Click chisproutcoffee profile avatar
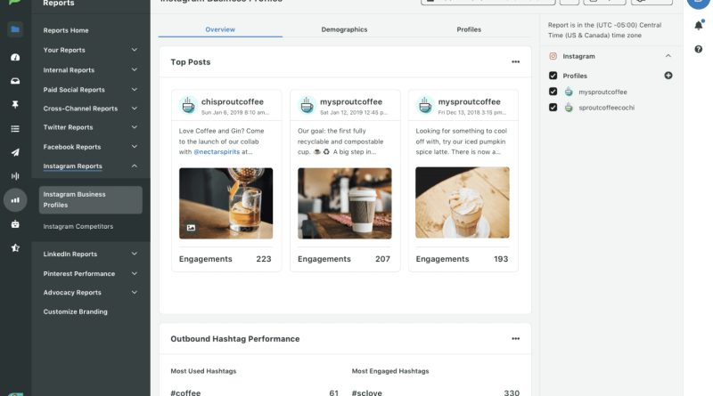Screen dimensions: 713x396 click(x=188, y=105)
